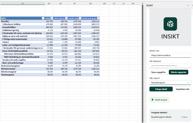Select the Vatten cell
193x123 pixels.
[23, 42]
